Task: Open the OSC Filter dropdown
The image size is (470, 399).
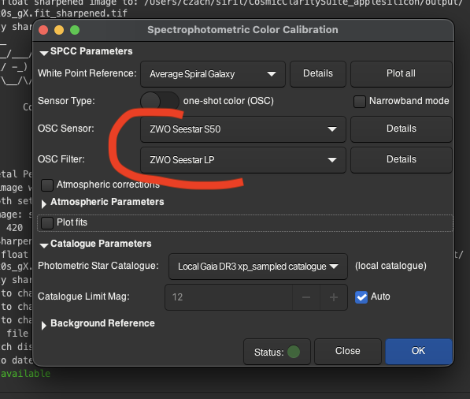Action: coord(243,160)
